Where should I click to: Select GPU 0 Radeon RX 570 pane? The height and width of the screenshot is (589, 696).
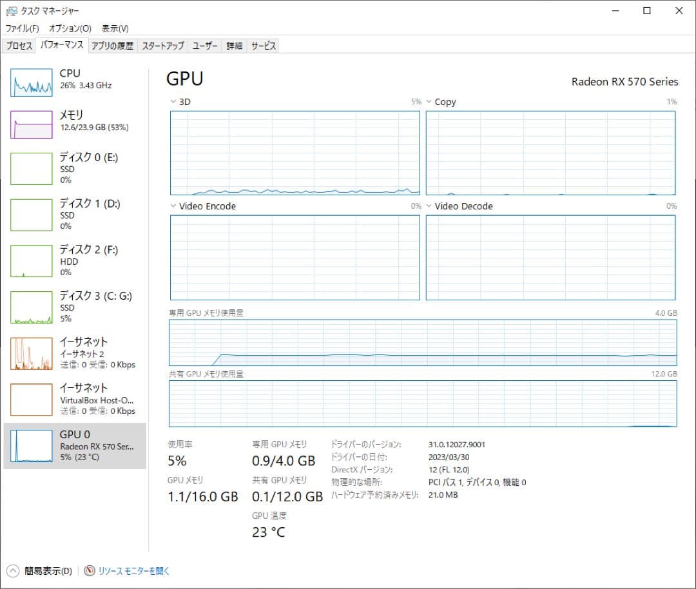(x=74, y=446)
